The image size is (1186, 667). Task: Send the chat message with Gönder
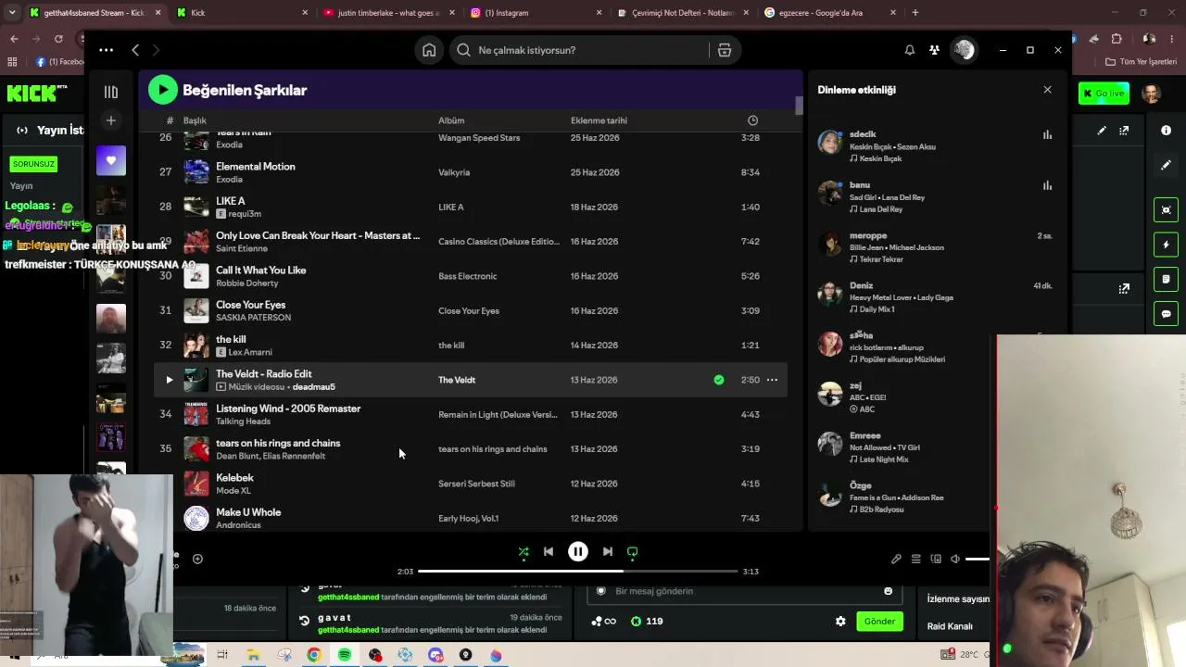click(879, 622)
